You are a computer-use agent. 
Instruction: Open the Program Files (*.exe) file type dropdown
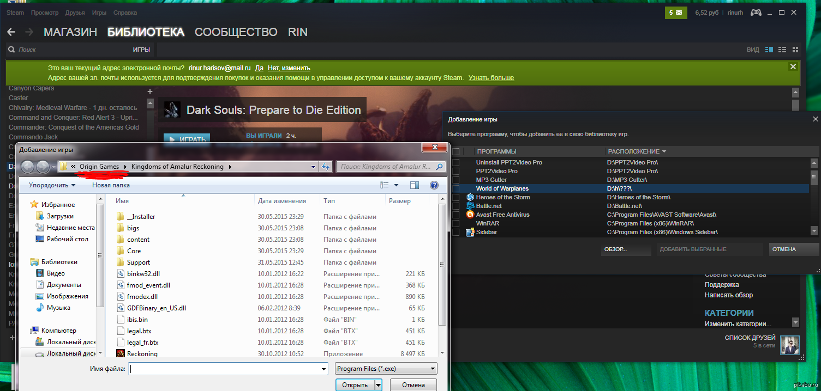386,369
